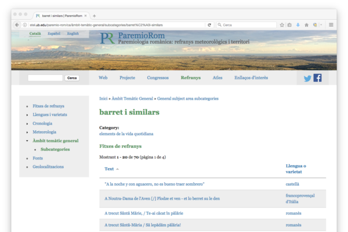The height and width of the screenshot is (232, 348).
Task: Go to the browser home icon
Action: [306, 25]
